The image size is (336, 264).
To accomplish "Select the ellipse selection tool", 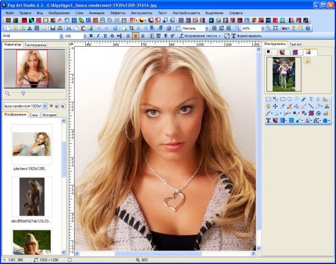I will 289,99.
